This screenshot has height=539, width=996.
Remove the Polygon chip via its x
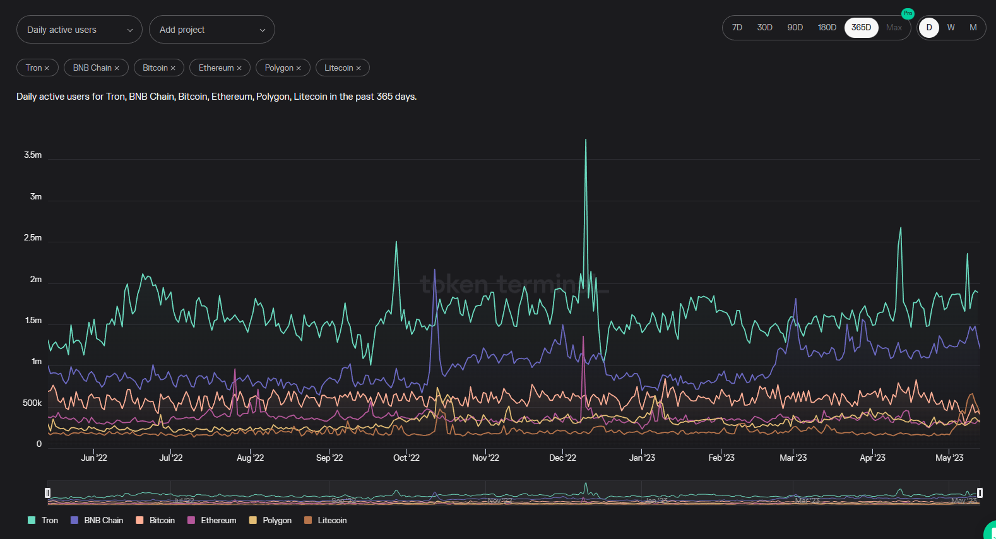(299, 68)
